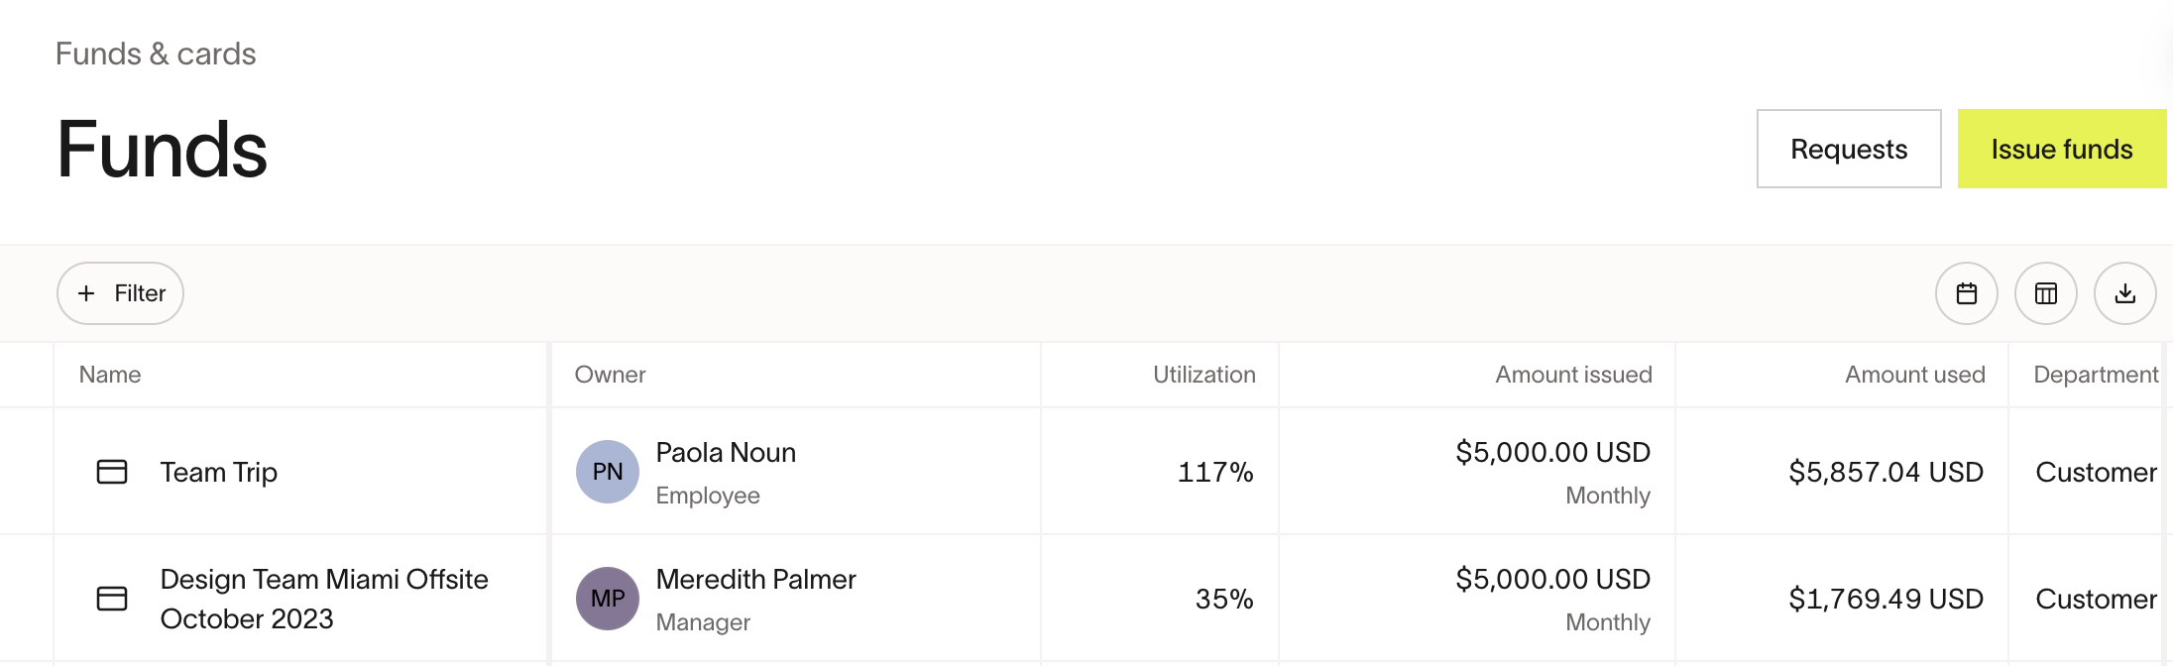The height and width of the screenshot is (666, 2173).
Task: Go to Funds & cards breadcrumb
Action: pyautogui.click(x=156, y=54)
